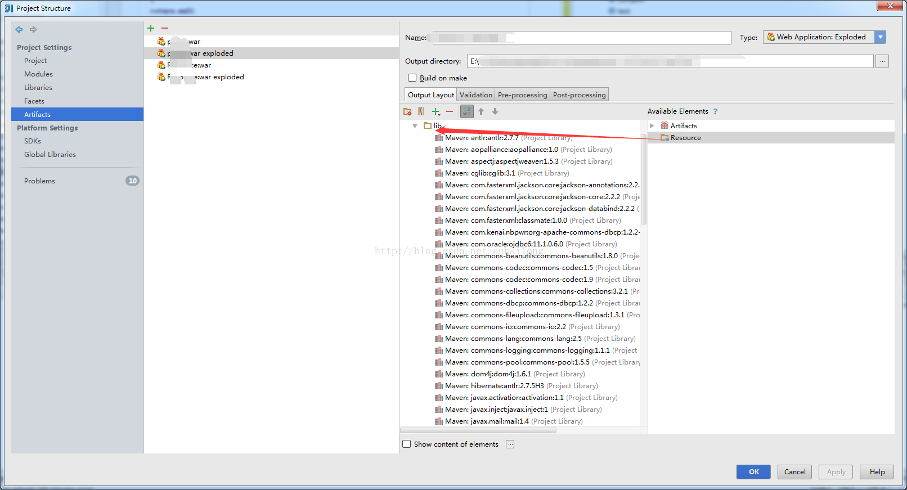Click the Back navigation arrow
Image resolution: width=907 pixels, height=490 pixels.
tap(19, 29)
